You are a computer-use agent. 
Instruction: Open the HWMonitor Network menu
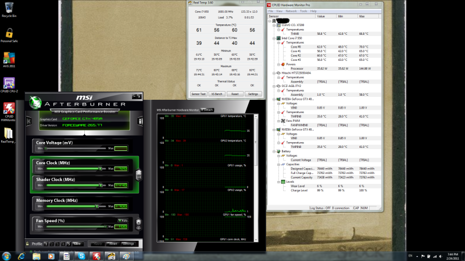[x=291, y=11]
